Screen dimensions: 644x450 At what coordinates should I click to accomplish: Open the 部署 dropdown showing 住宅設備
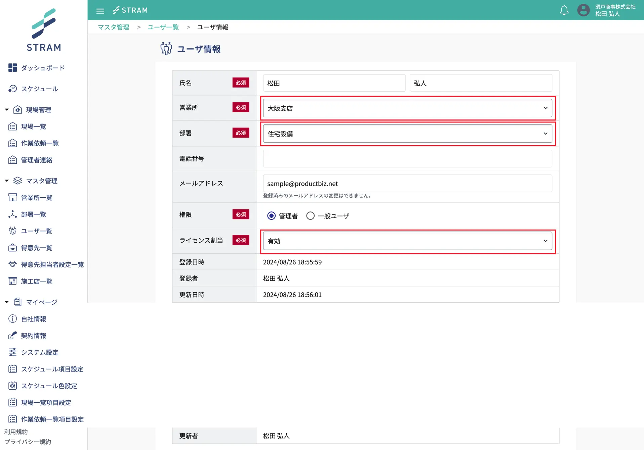tap(407, 134)
